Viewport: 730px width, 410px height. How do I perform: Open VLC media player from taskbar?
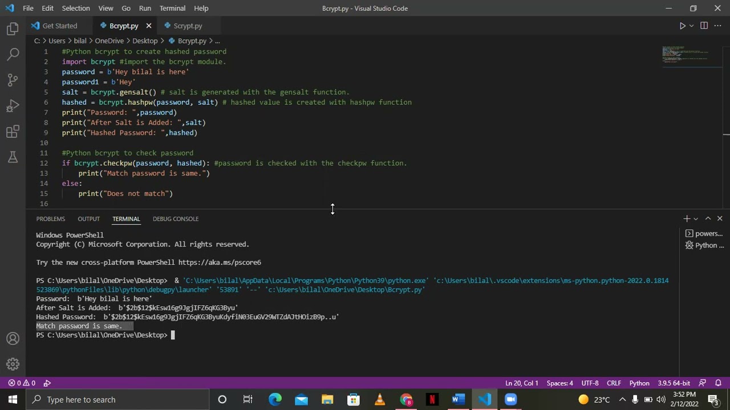[380, 399]
